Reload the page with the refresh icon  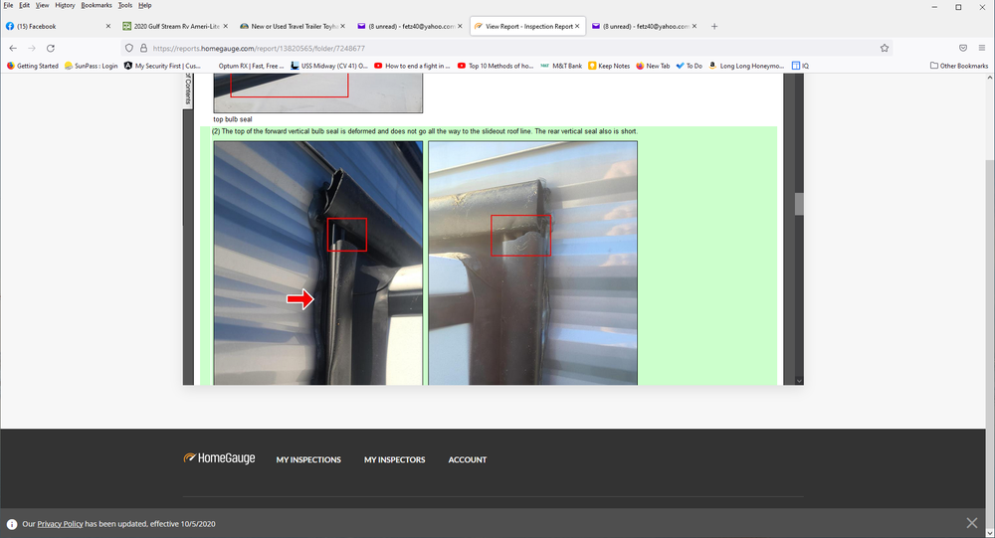[50, 48]
